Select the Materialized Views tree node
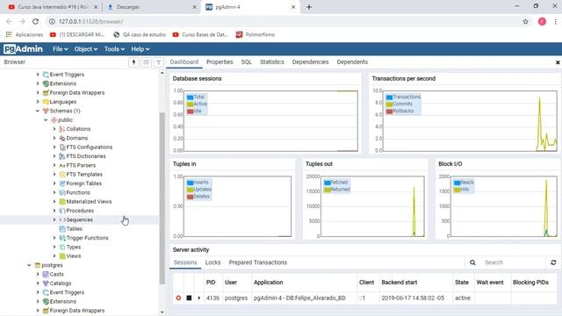The height and width of the screenshot is (316, 562). click(89, 202)
